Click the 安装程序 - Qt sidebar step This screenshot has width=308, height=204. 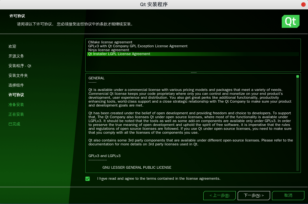click(20, 66)
